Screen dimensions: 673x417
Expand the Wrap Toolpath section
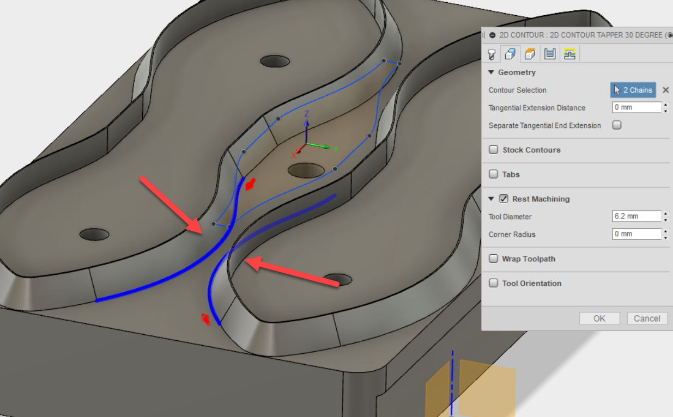(x=493, y=258)
